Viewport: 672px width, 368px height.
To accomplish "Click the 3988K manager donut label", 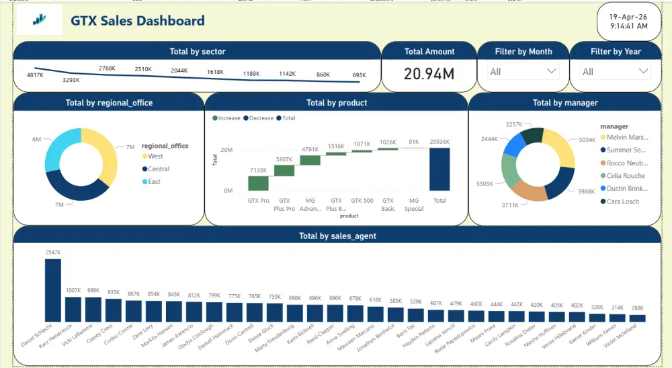I will click(x=586, y=191).
